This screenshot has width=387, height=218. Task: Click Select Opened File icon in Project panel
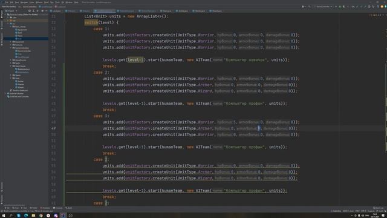30,11
